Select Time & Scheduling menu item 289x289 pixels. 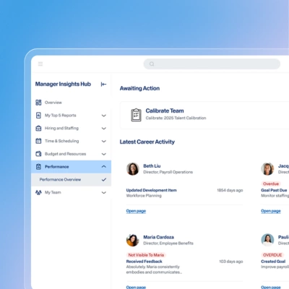[x=71, y=141]
